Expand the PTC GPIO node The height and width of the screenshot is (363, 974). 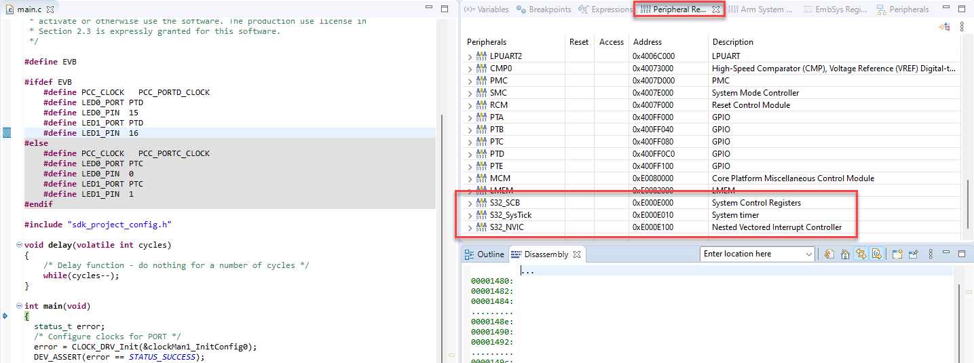coord(470,142)
